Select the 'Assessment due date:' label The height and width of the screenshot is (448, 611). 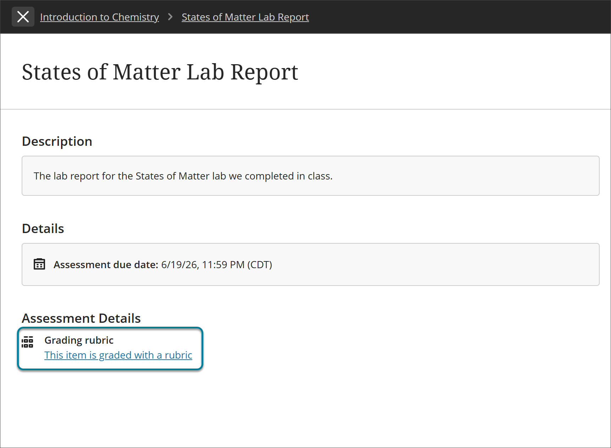point(106,265)
